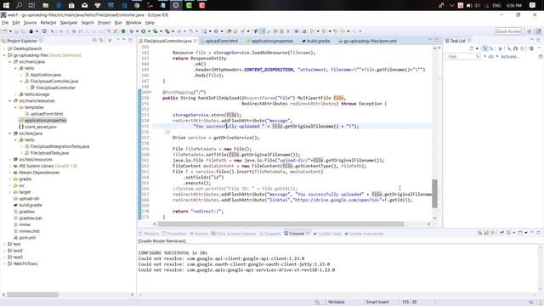
Task: Switch to uploadForm.html editor tab
Action: point(221,41)
